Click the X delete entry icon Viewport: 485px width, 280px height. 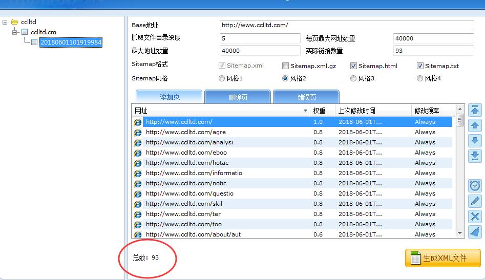475,217
